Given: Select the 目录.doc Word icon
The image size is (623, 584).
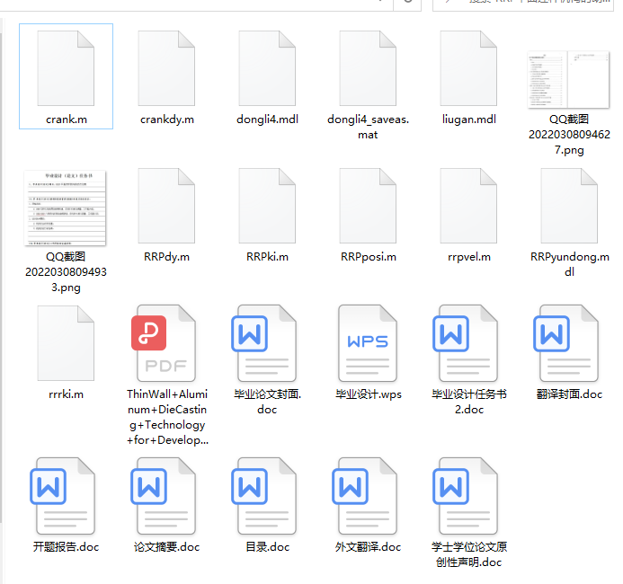Looking at the screenshot, I should (x=263, y=496).
